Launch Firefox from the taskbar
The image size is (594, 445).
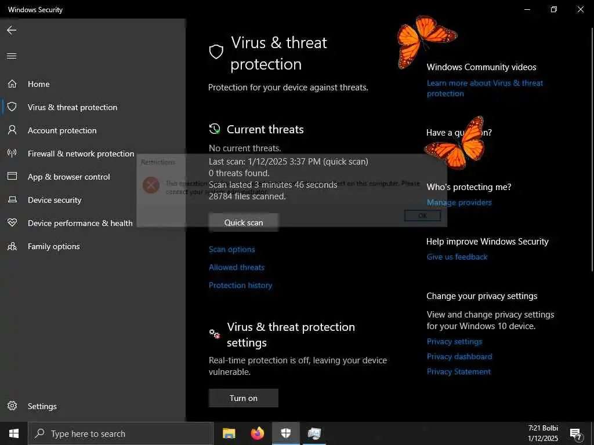(x=258, y=433)
